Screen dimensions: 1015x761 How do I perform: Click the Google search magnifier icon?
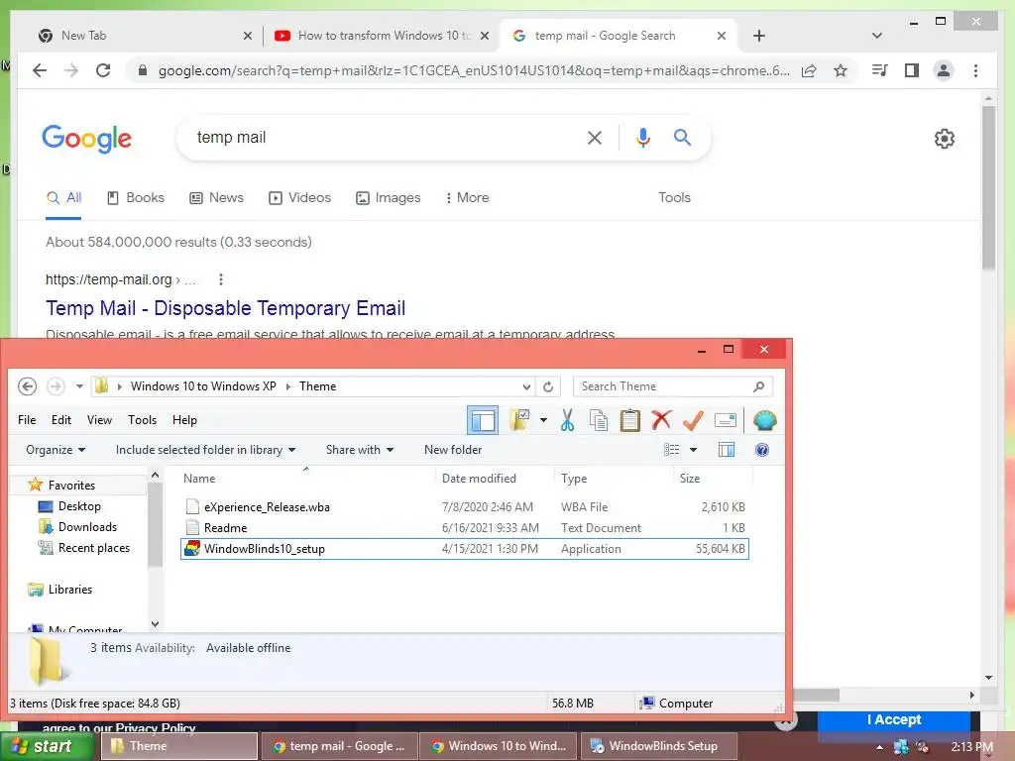[682, 137]
